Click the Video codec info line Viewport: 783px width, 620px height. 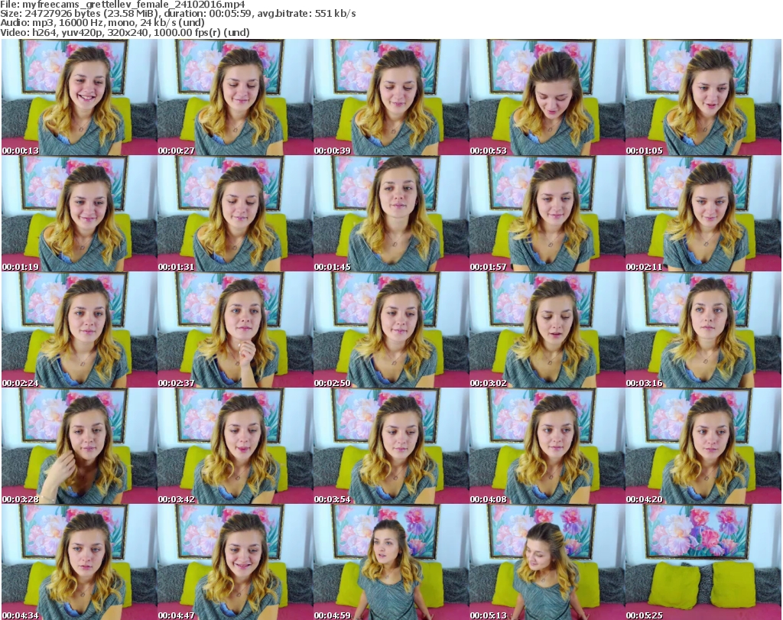tap(126, 32)
